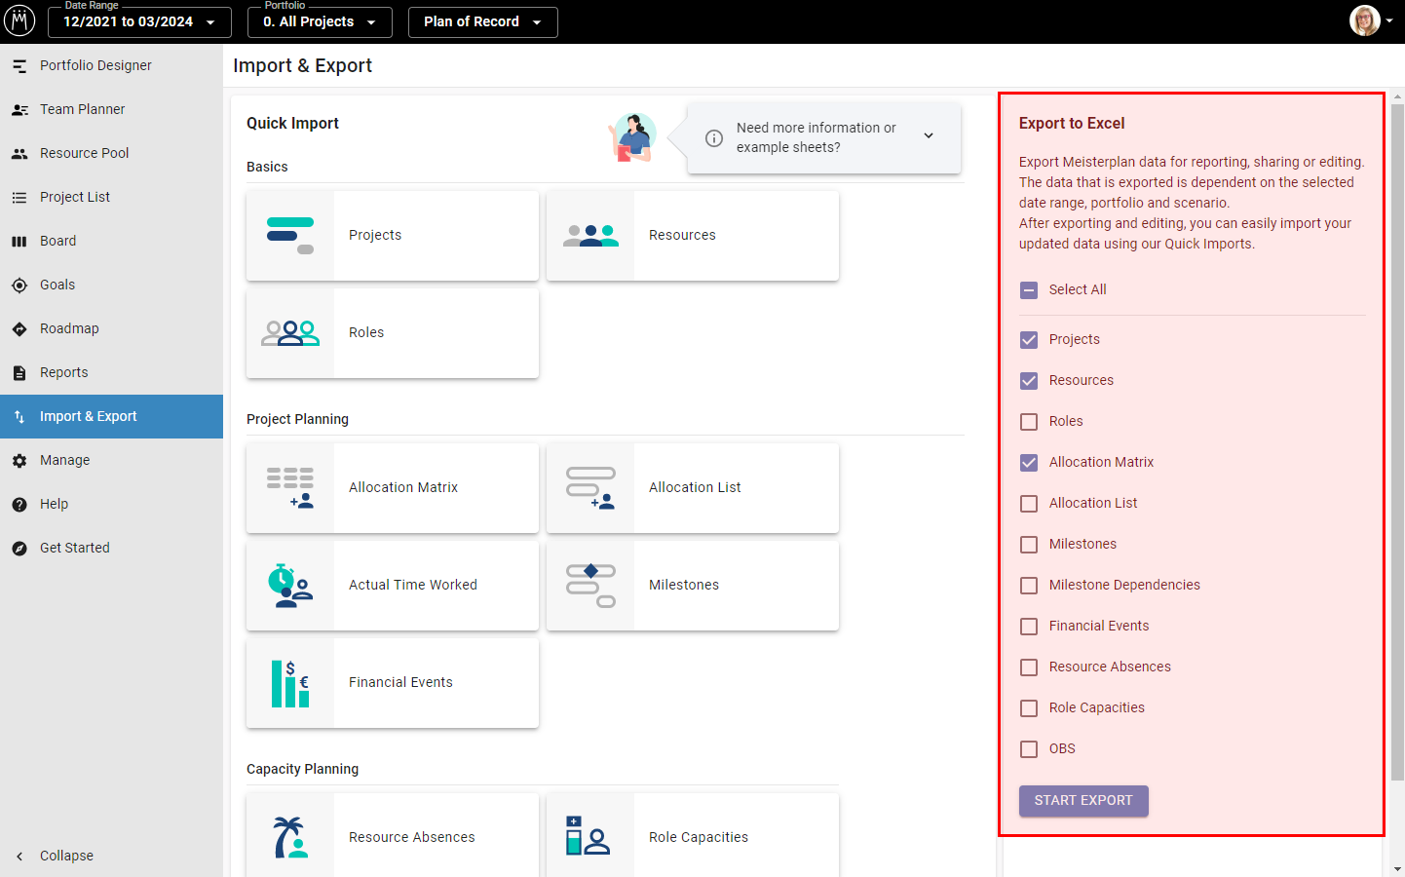Open the Project List page
This screenshot has height=877, width=1405.
click(x=111, y=197)
